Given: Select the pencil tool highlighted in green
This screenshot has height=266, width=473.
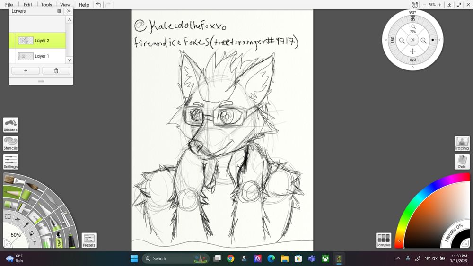Looking at the screenshot, I should point(12,193).
